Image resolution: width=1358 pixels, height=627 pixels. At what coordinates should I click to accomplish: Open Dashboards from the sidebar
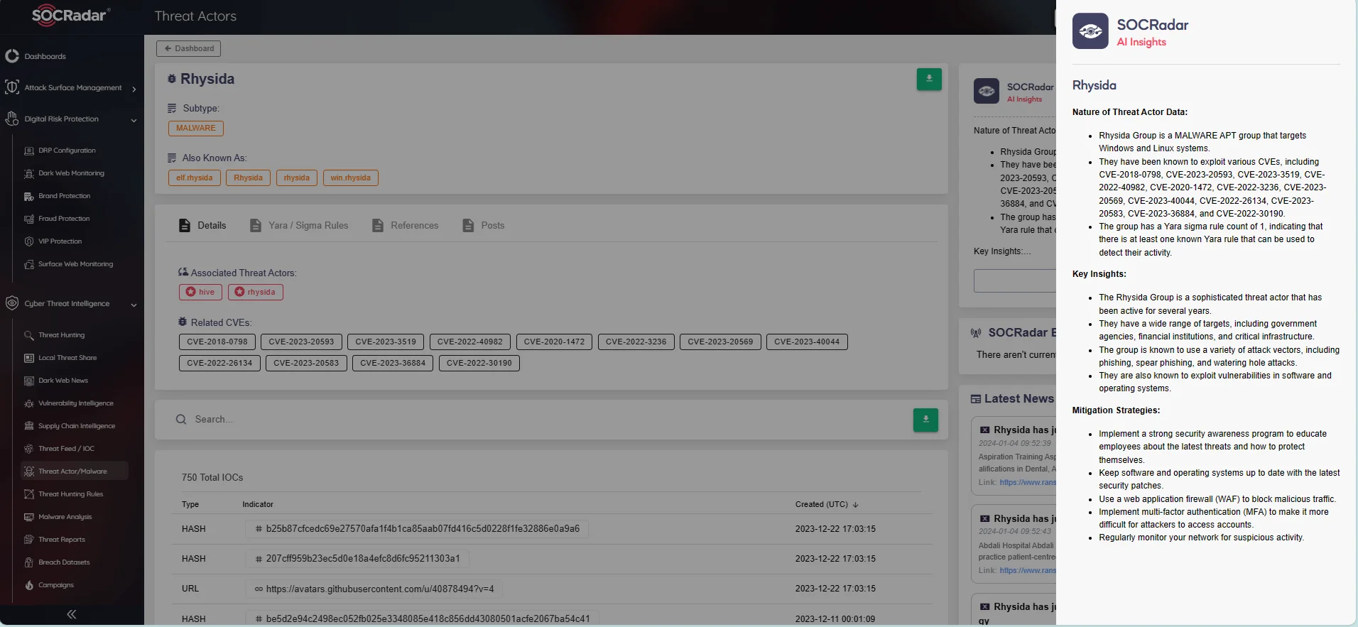pos(45,56)
